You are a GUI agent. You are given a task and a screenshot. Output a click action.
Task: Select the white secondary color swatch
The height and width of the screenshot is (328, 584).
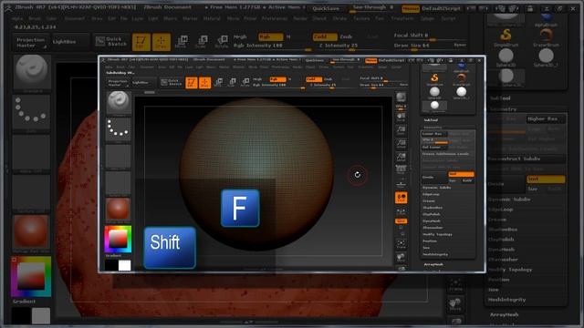click(124, 265)
